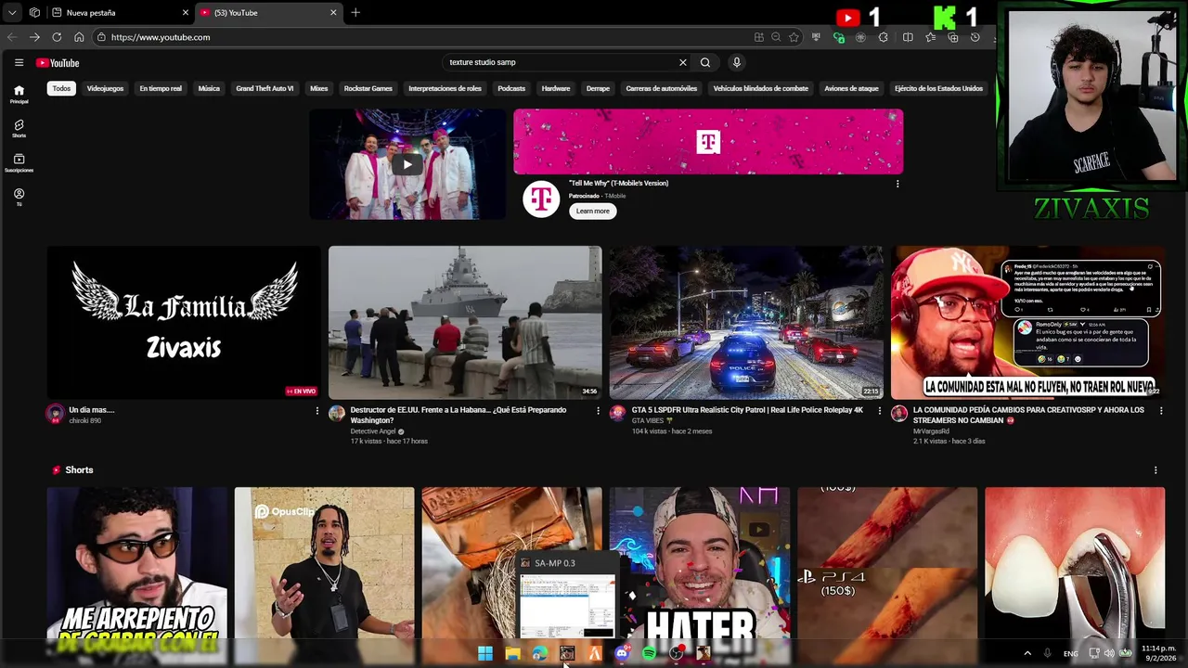Open options for La Comunidad Pedía Cambios video
This screenshot has width=1188, height=668.
click(1160, 411)
